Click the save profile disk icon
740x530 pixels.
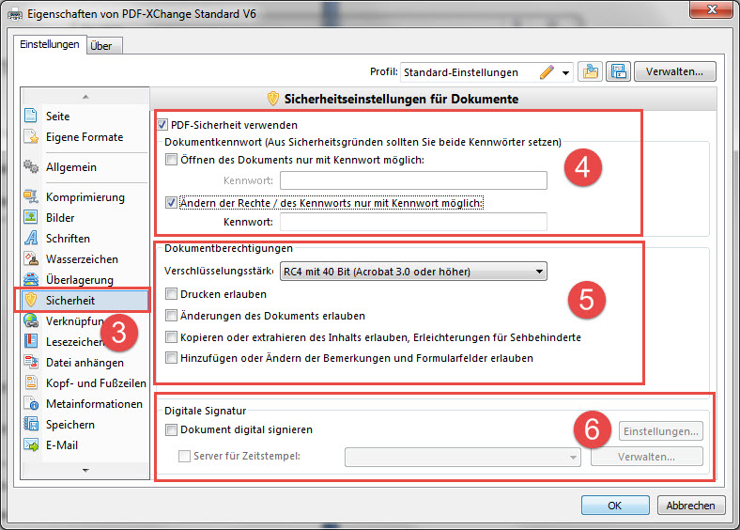pyautogui.click(x=618, y=71)
